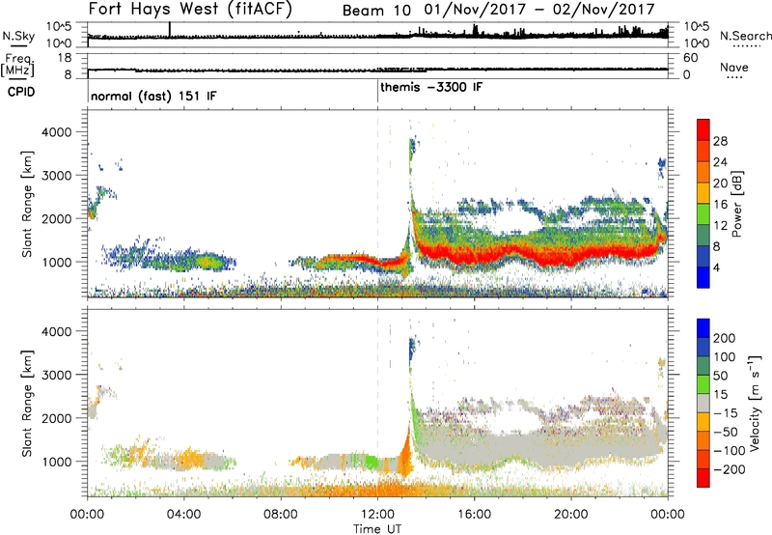772x535 pixels.
Task: Click the 'Fort Hays West (fitACF)' title
Action: 190,9
